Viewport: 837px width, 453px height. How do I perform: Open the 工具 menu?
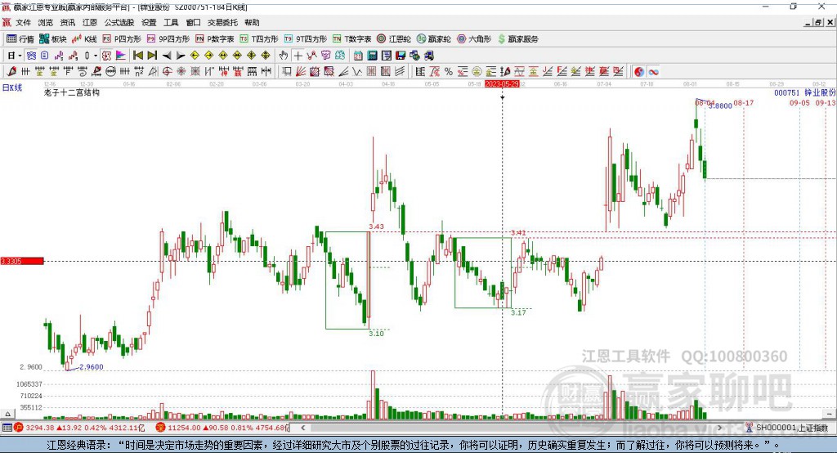coord(171,22)
